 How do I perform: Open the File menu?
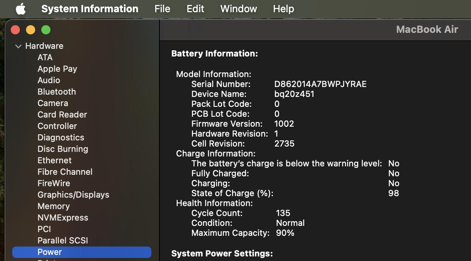(x=162, y=9)
